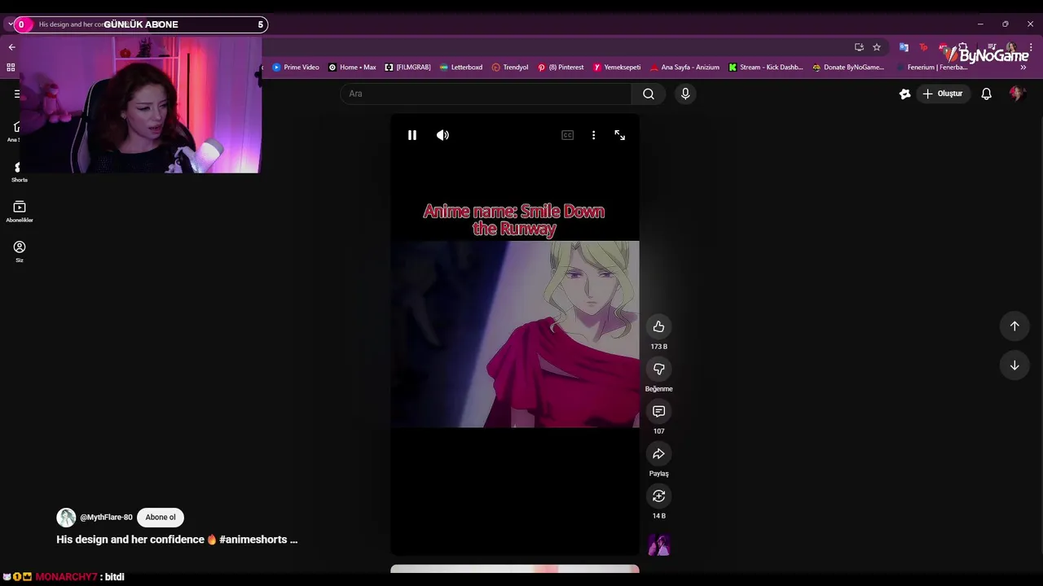
Task: Open the Stream - Kick Dashboard bookmark
Action: point(766,68)
